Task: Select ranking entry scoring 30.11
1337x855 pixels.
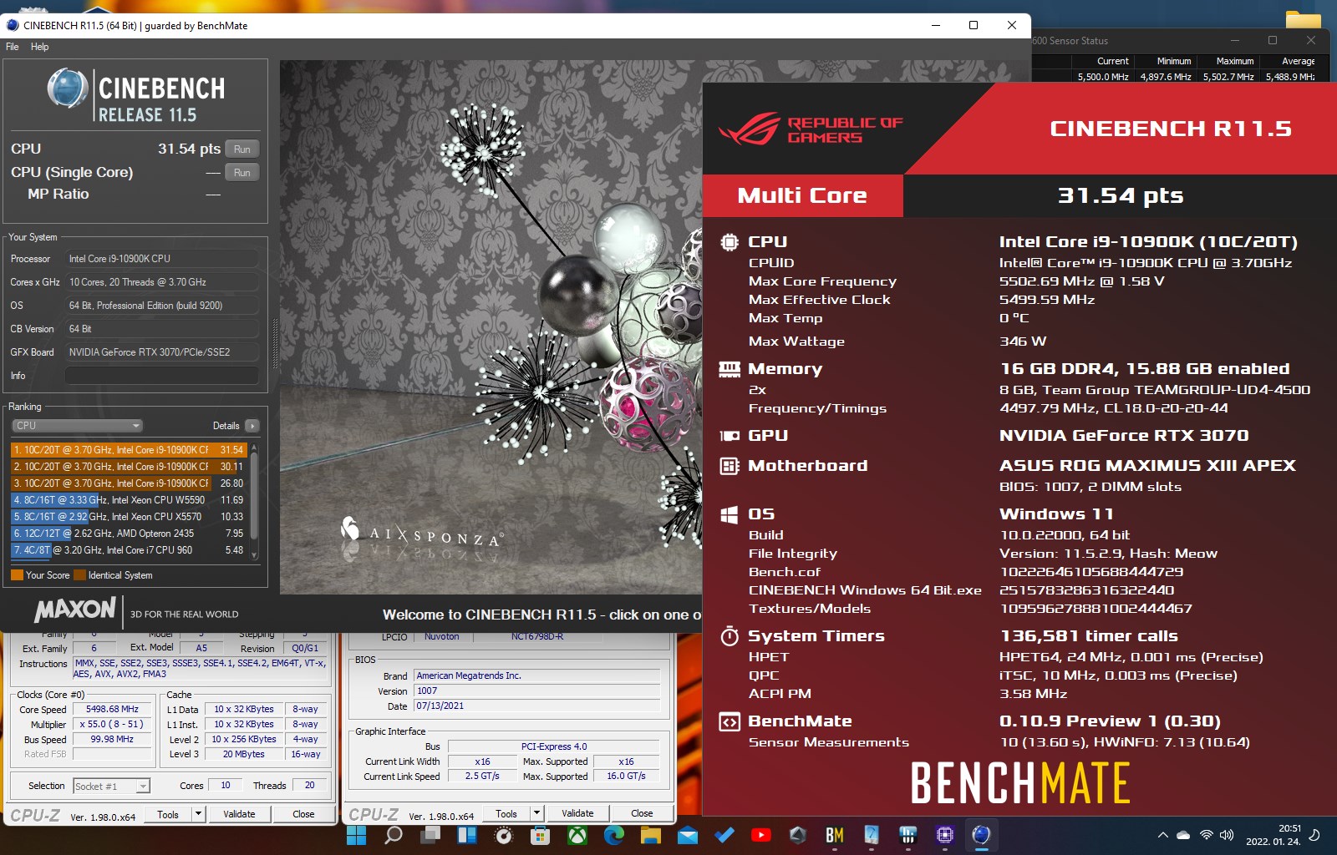Action: coord(129,466)
